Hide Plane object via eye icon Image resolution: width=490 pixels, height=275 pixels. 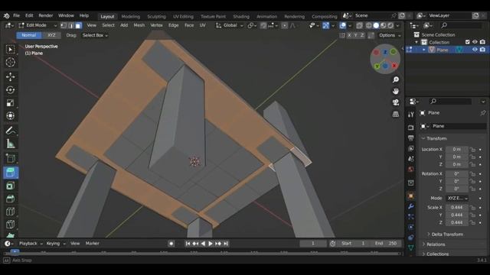coord(475,50)
